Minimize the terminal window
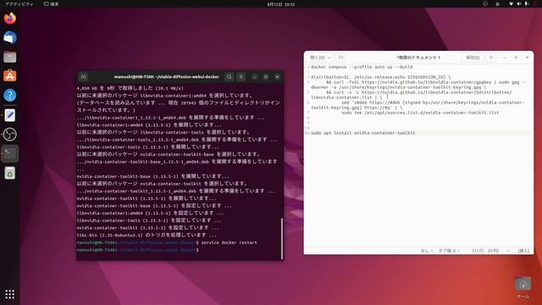 tap(254, 77)
